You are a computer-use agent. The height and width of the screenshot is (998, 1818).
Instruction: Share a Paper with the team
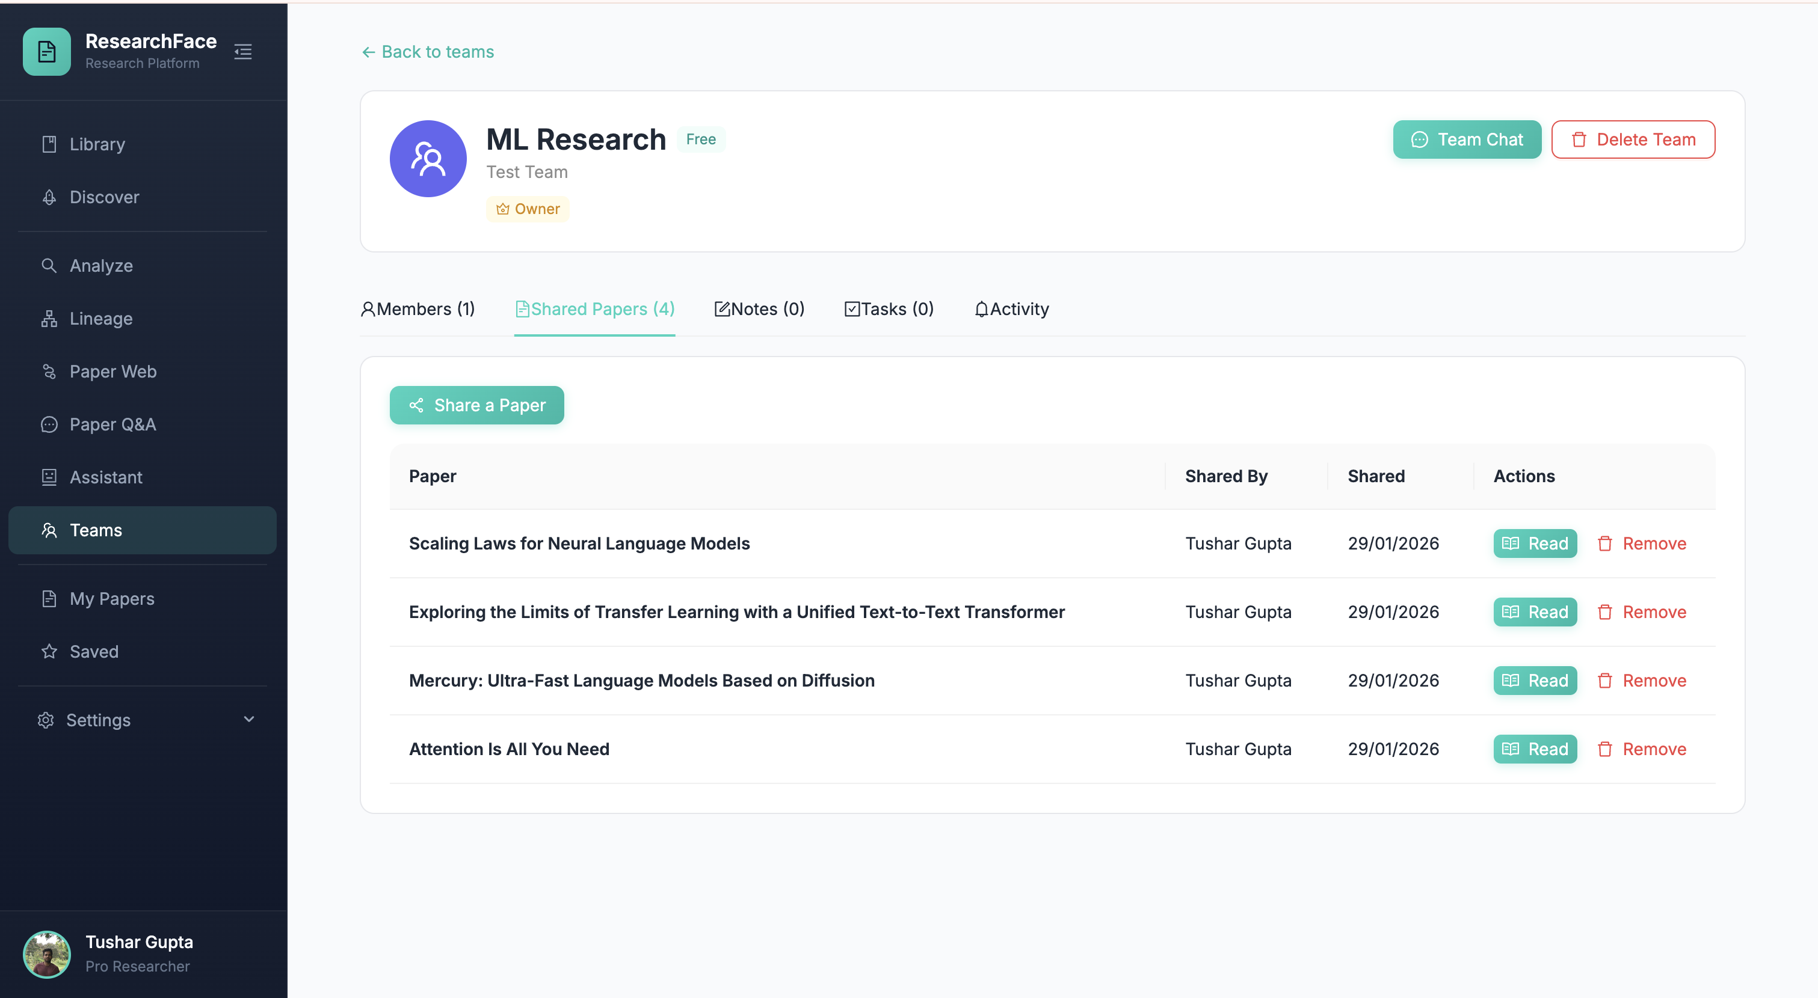coord(476,405)
